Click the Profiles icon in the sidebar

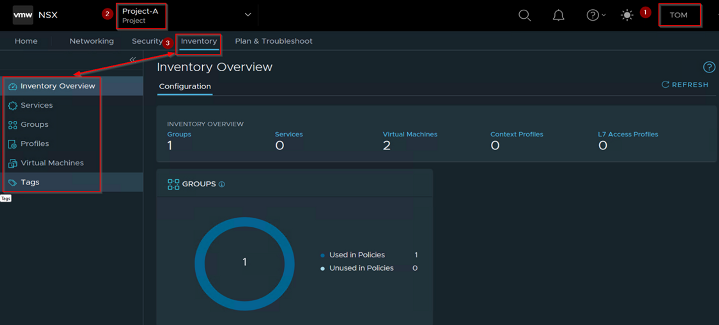pos(13,144)
